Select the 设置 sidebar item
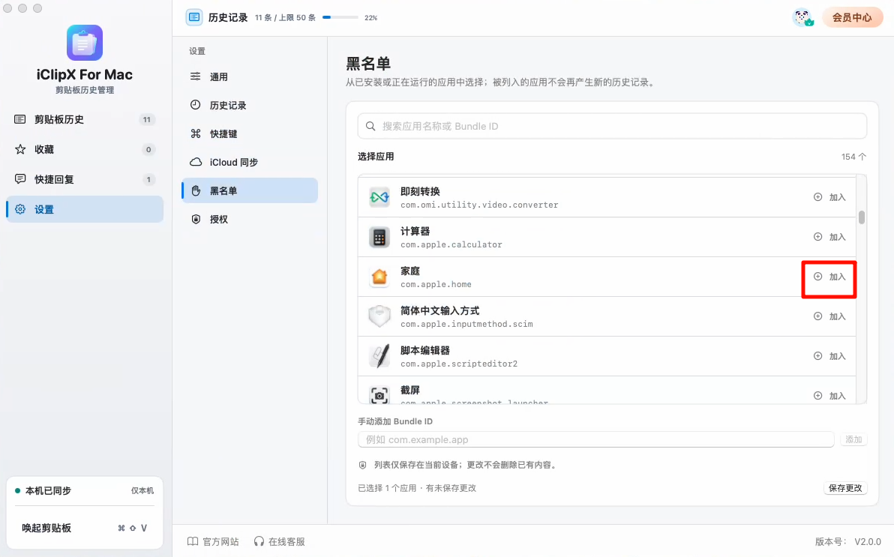 click(85, 209)
